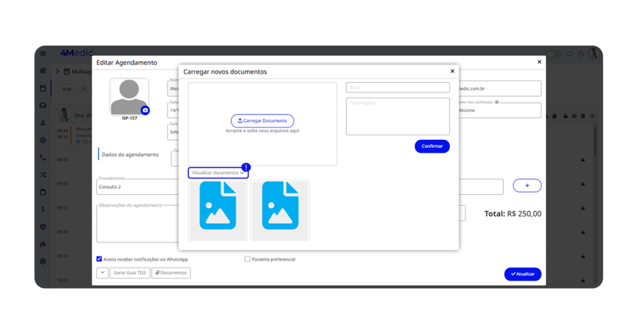Click the plus button to add procedure
Viewport: 637px width, 334px height.
527,185
